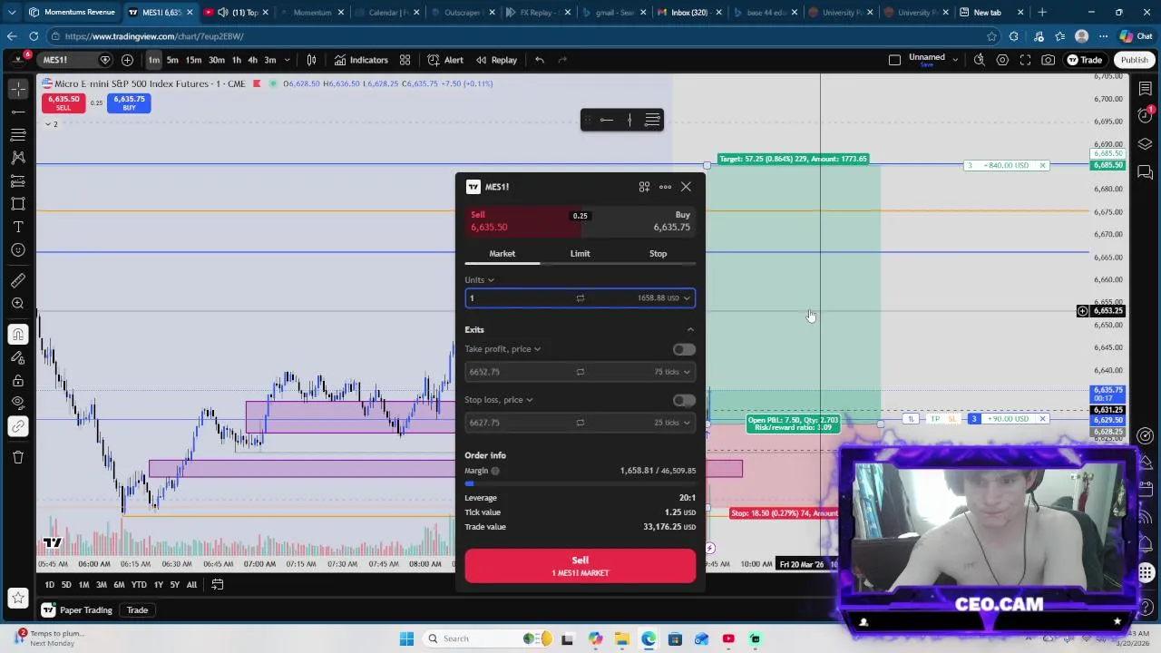Screen dimensions: 1161x653
Task: Click the blue margin usage bar
Action: pyautogui.click(x=470, y=483)
